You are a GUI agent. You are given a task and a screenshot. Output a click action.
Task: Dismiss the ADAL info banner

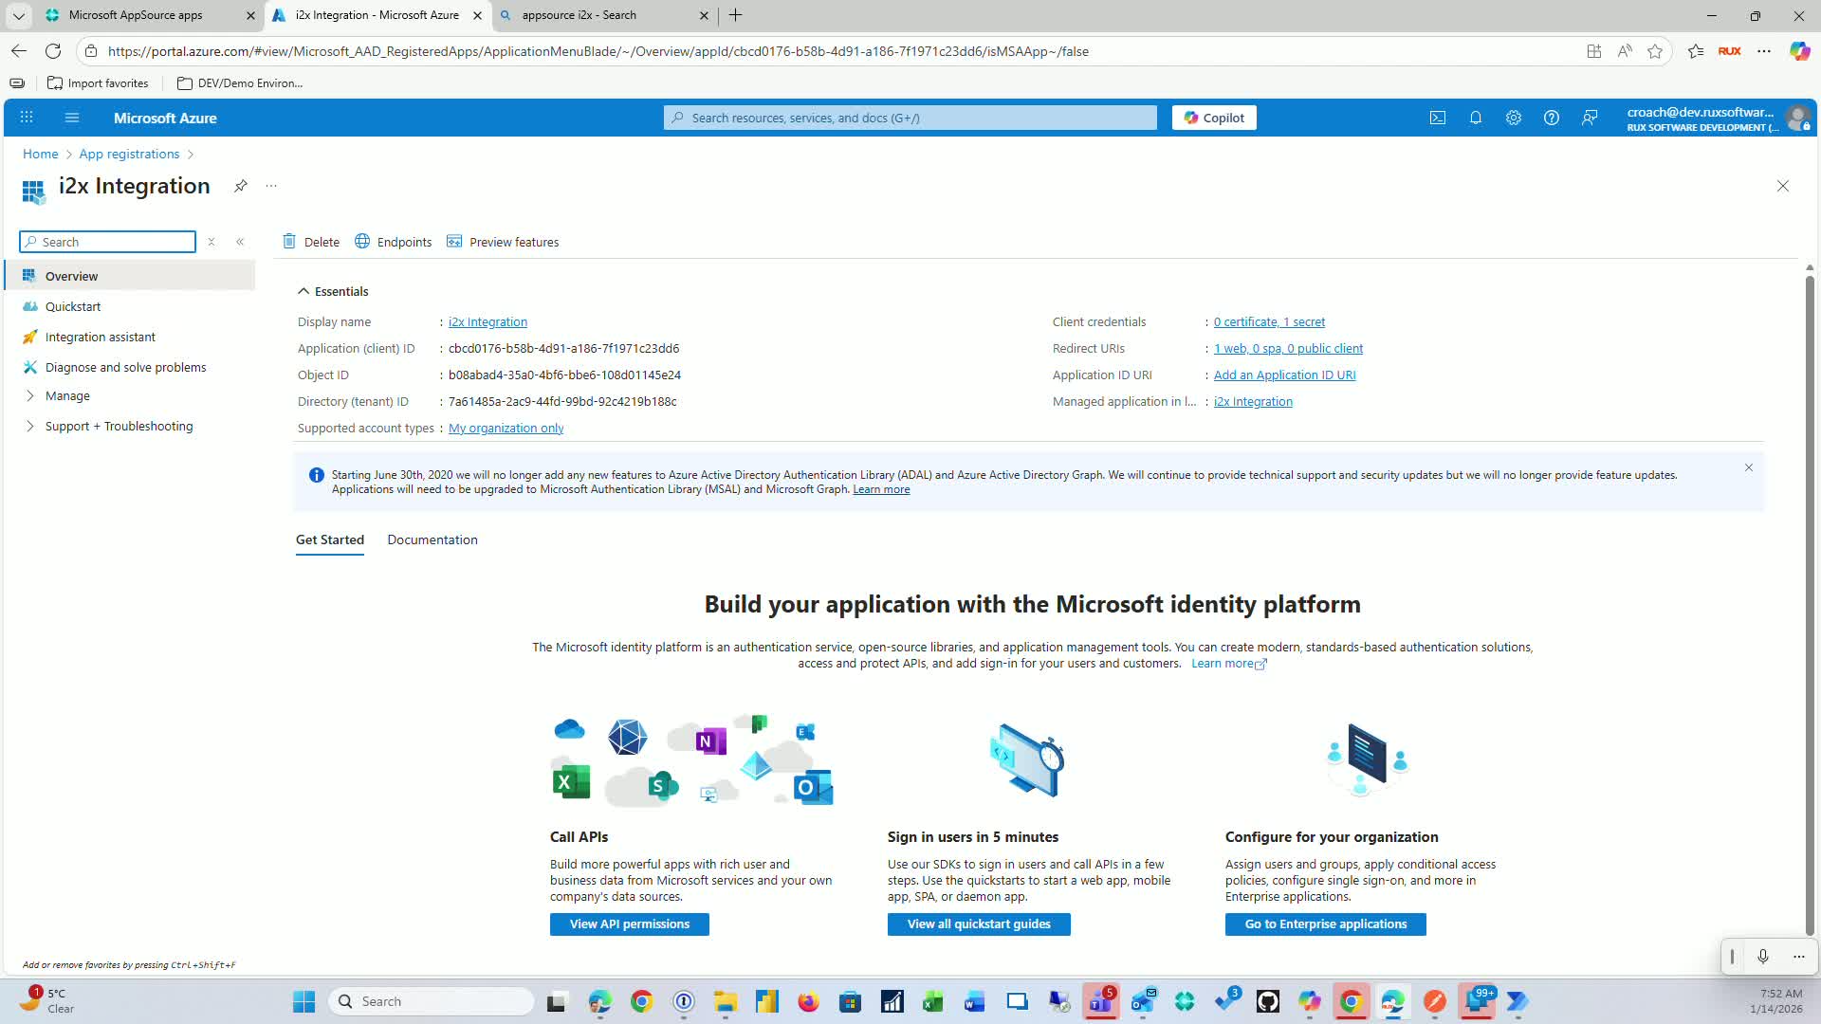tap(1749, 467)
